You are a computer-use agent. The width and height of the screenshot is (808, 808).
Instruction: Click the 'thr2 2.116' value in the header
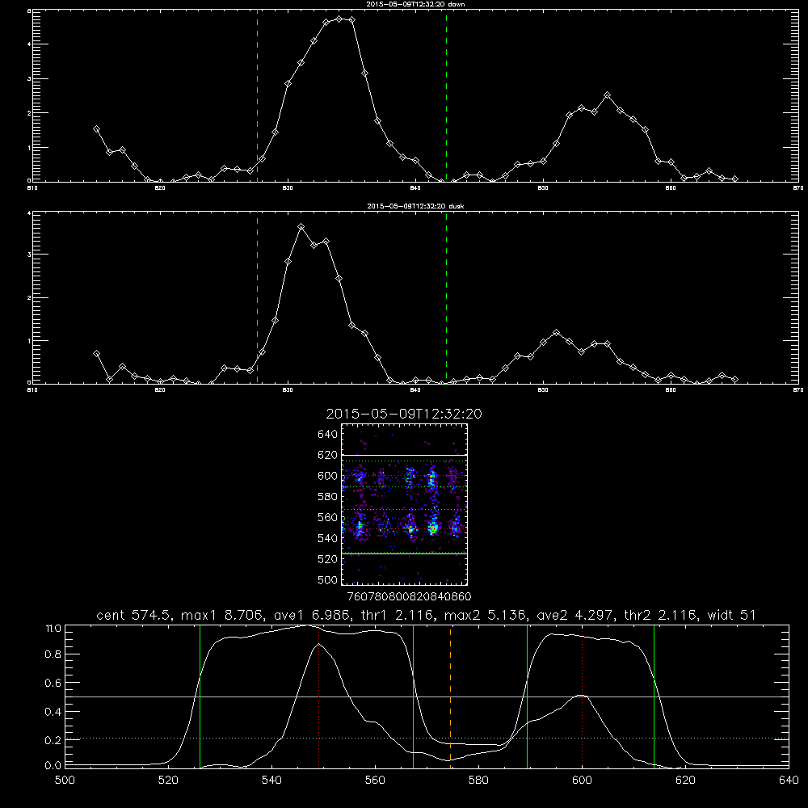coord(661,615)
